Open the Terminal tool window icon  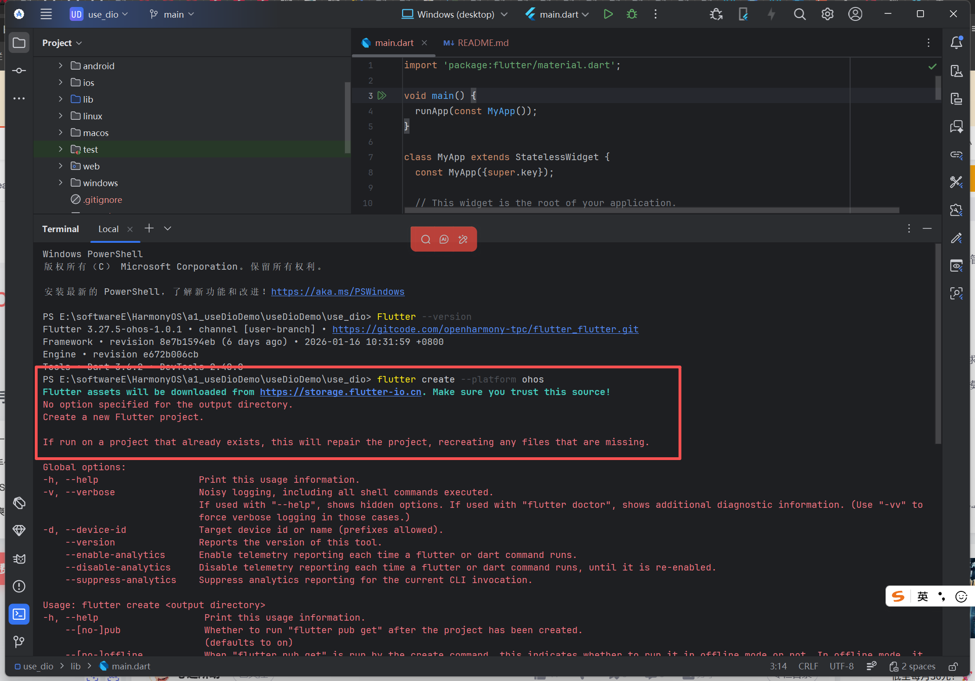(x=19, y=614)
